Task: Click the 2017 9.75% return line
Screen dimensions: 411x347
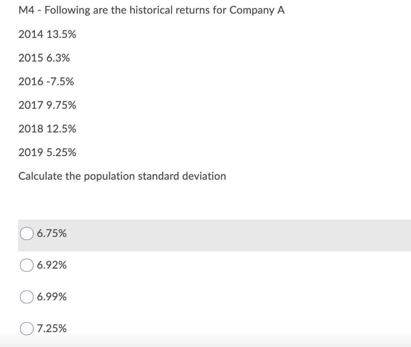Action: (47, 105)
